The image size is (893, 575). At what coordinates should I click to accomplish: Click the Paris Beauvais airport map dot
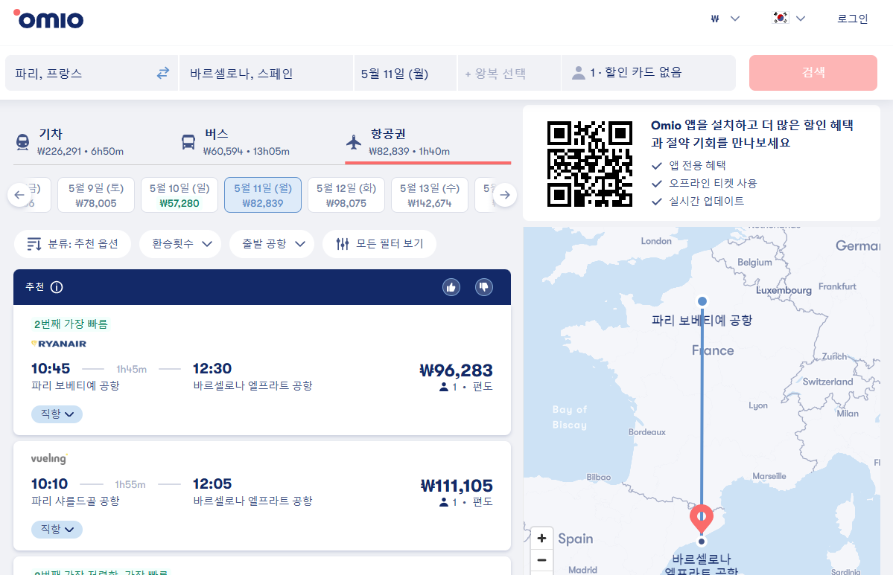click(x=702, y=301)
